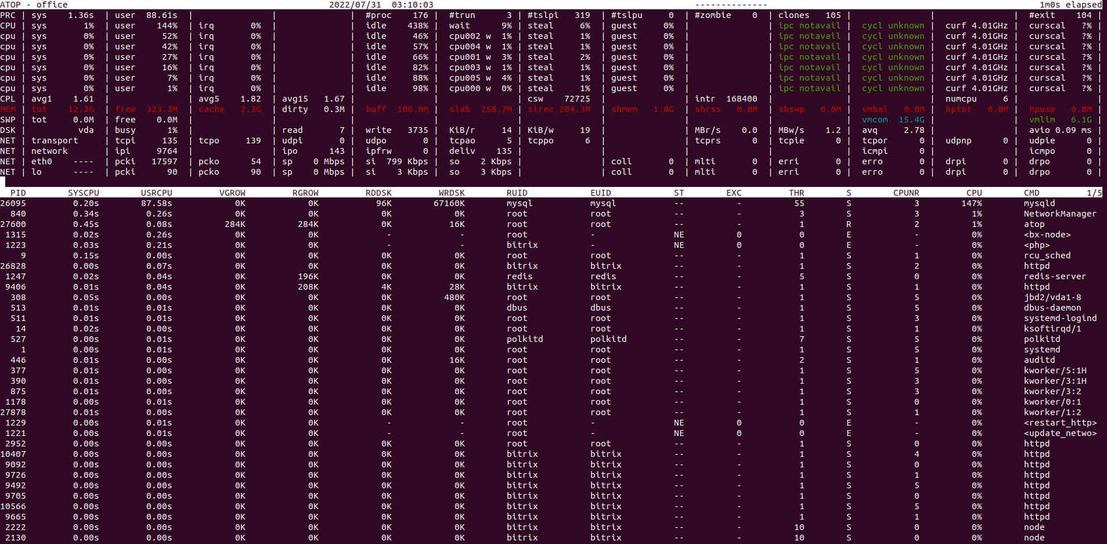Click the <bx-node> process entry

coord(1047,235)
